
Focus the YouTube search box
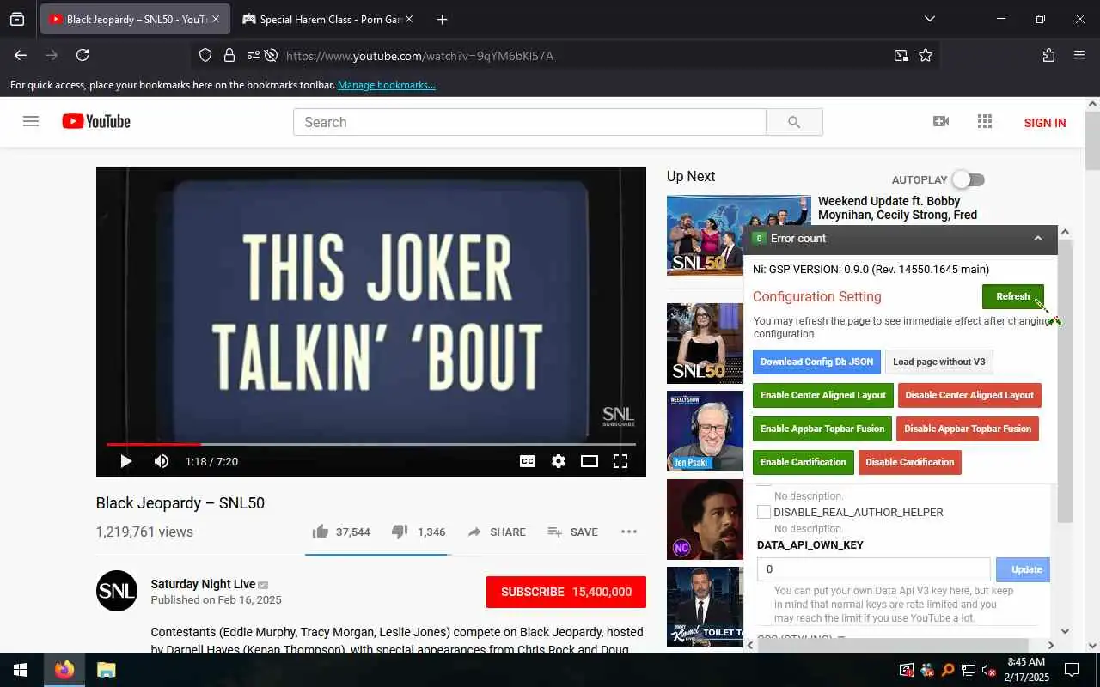click(x=529, y=122)
